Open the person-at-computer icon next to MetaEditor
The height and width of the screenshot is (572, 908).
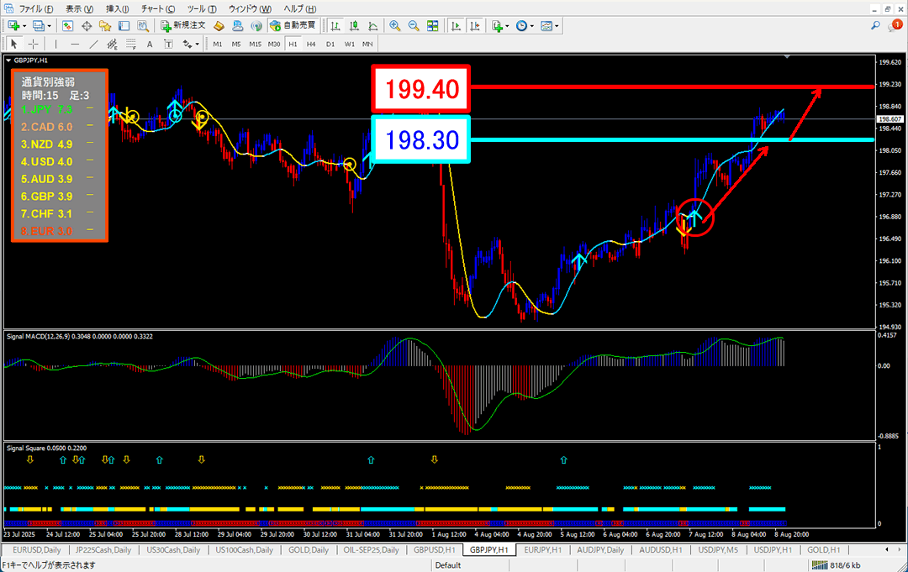coord(237,26)
